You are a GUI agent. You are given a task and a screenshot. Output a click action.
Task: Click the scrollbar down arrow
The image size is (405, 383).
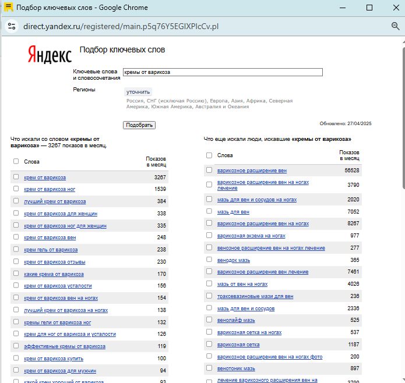(403, 380)
